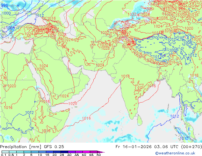The image size is (202, 156).
Task: Pick the legend swatch between 1 and 2
Action: (20, 152)
